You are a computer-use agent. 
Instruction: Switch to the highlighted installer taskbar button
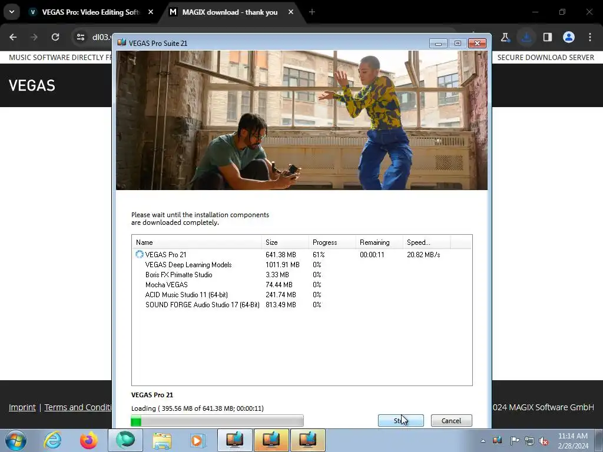click(x=271, y=440)
